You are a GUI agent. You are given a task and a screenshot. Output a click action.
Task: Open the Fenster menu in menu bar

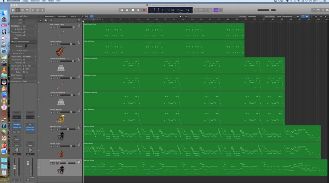tap(51, 1)
